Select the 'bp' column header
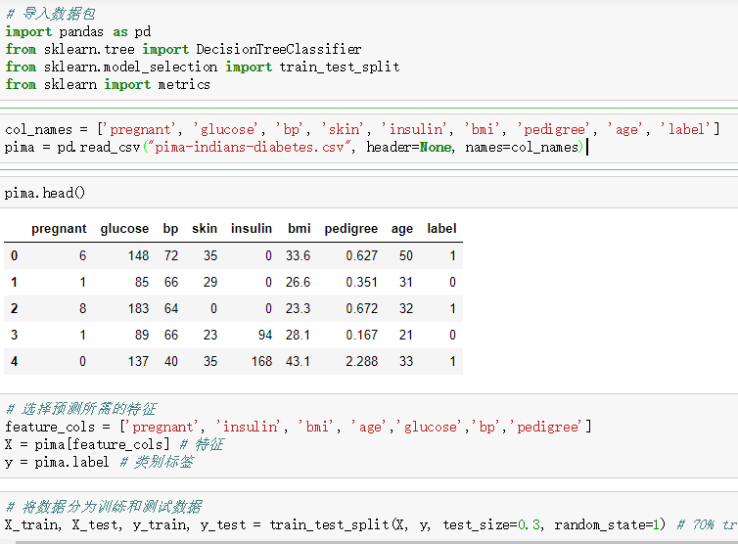The image size is (738, 544). pos(170,229)
